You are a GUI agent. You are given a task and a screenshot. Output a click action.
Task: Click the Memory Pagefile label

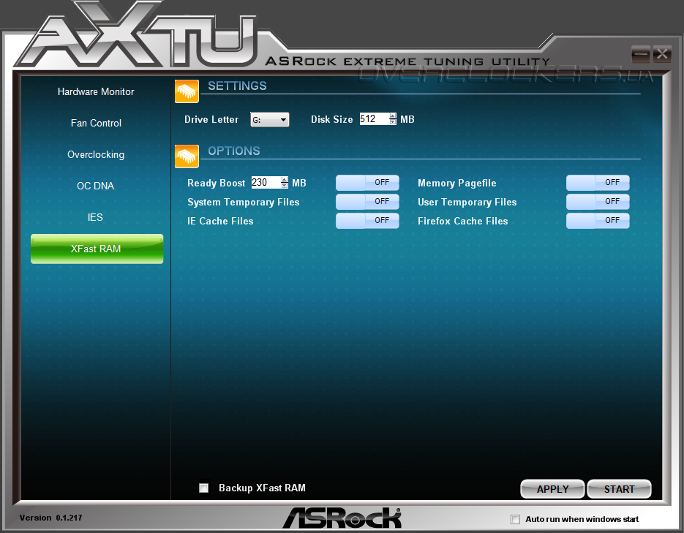456,183
